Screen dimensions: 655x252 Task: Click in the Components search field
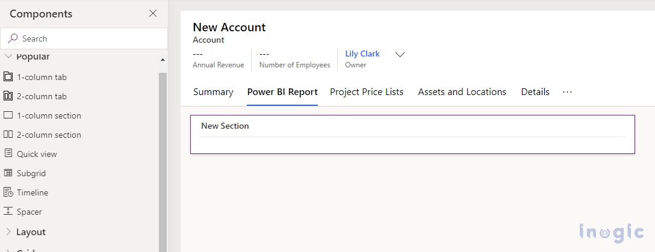84,38
